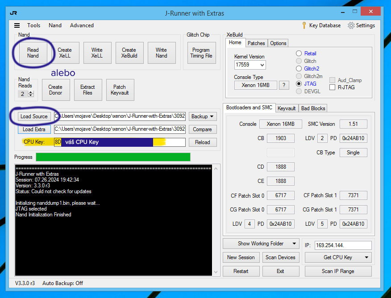Click the CF Patch Slot 1 value 7371
This screenshot has width=391, height=298.
click(x=354, y=195)
